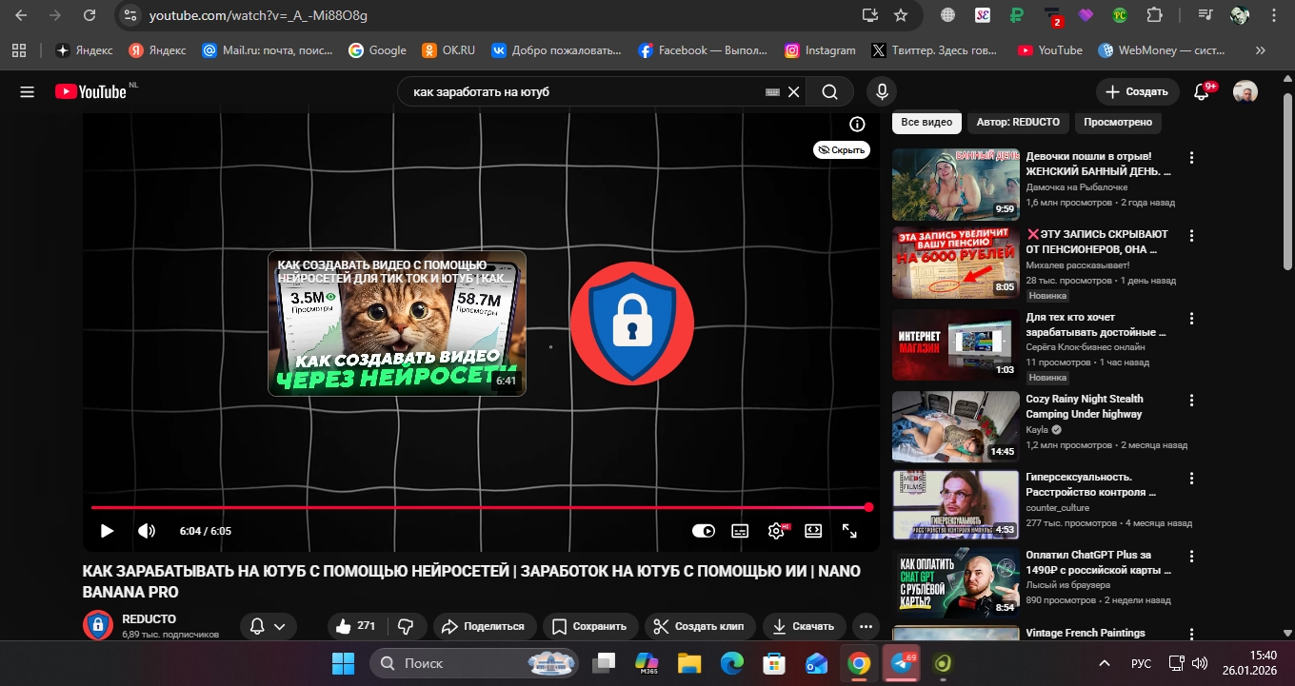1295x686 pixels.
Task: Dislike the video with thumbs down
Action: tap(406, 626)
